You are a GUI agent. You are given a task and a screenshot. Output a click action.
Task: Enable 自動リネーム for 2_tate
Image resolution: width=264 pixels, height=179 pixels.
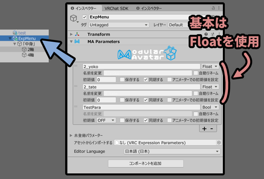click(196, 93)
